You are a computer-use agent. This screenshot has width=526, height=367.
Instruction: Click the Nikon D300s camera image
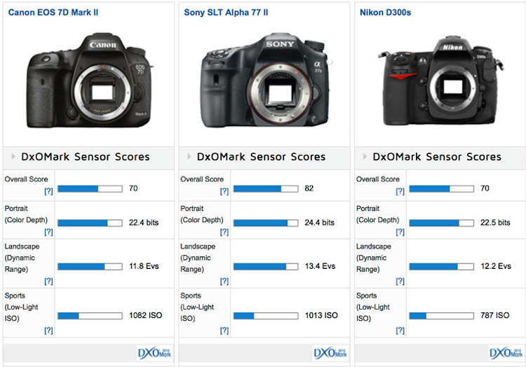pos(440,88)
